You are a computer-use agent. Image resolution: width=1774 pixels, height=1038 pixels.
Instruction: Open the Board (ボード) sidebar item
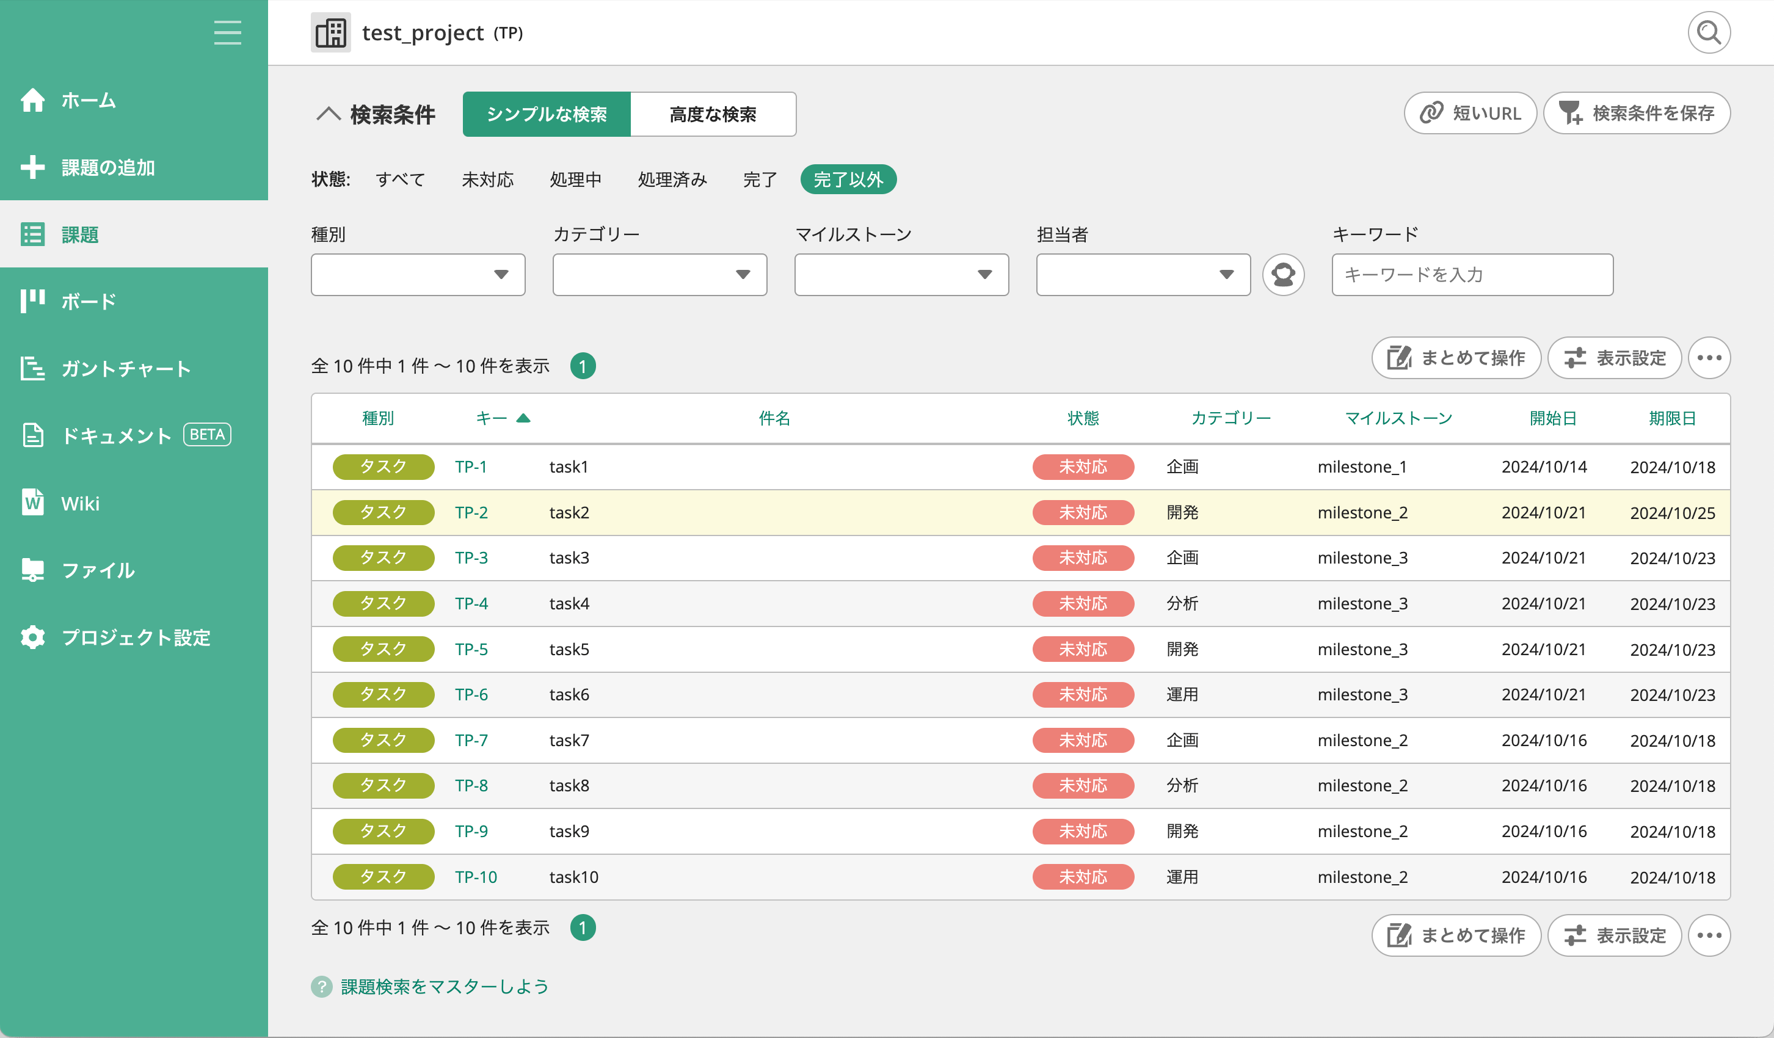88,301
